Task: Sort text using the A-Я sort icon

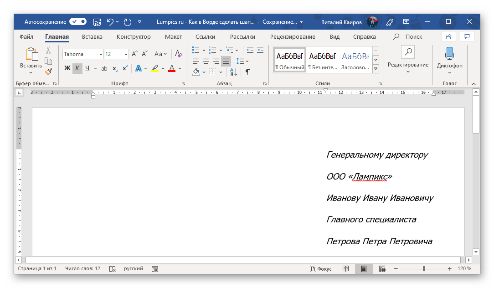Action: pos(233,72)
